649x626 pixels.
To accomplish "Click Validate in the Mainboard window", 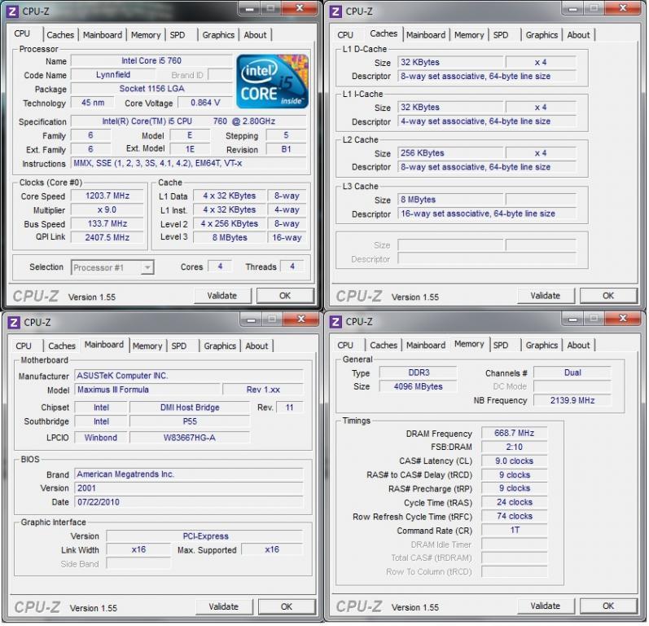I will pyautogui.click(x=224, y=607).
